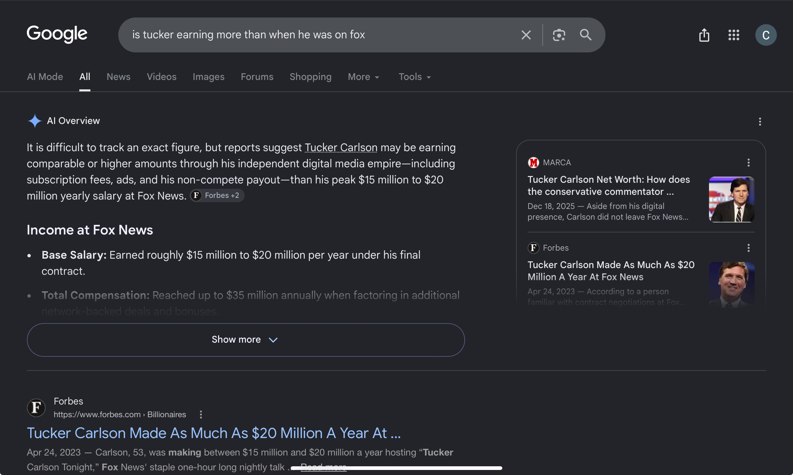
Task: Click the Google logo
Action: (x=57, y=34)
